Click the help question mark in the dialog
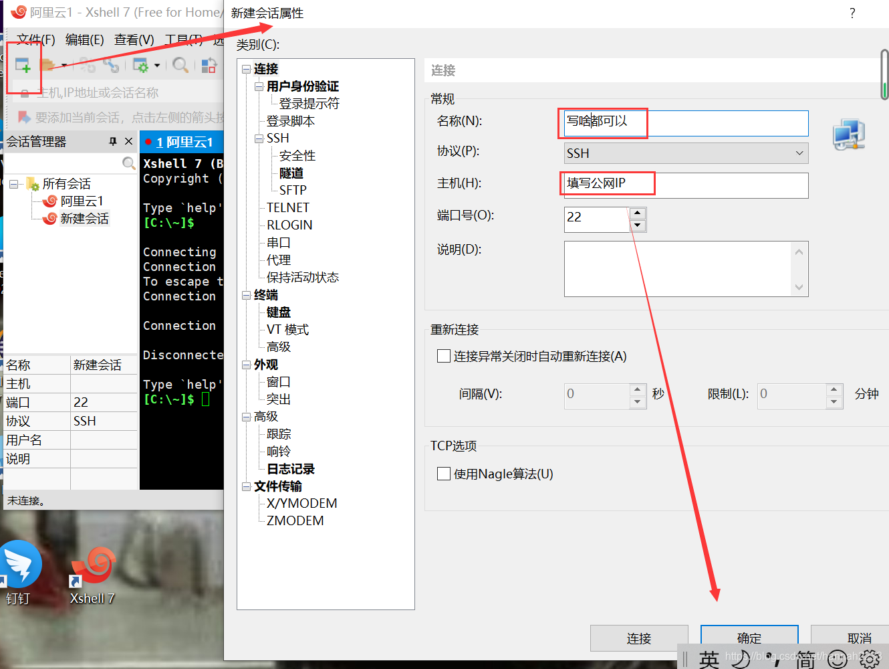The image size is (889, 669). point(852,13)
